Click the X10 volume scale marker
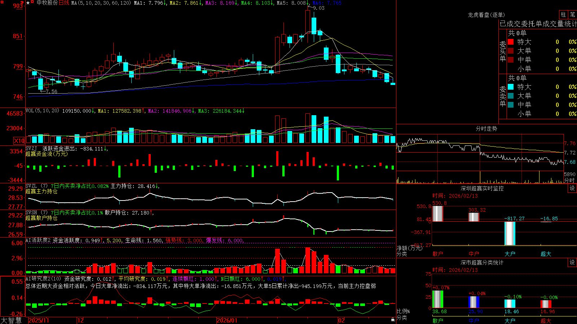This screenshot has width=577, height=324. 19,141
